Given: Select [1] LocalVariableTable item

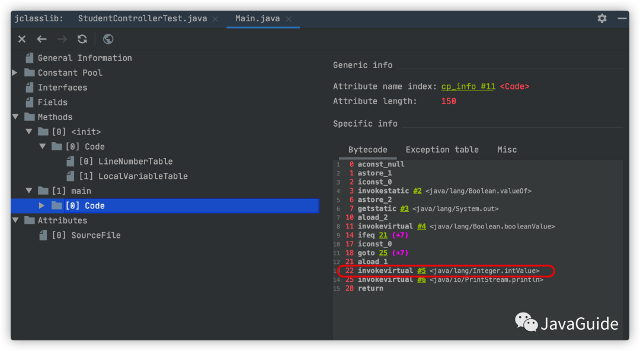Looking at the screenshot, I should point(133,176).
